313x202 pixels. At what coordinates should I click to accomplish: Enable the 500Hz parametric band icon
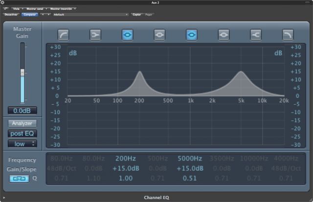tap(159, 35)
